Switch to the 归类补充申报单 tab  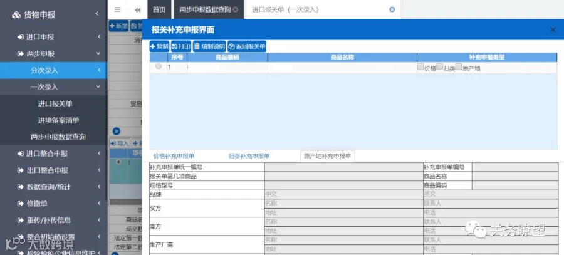coord(249,156)
